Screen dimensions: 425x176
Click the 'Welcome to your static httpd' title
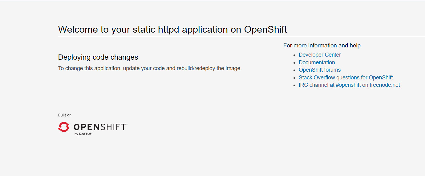click(172, 29)
